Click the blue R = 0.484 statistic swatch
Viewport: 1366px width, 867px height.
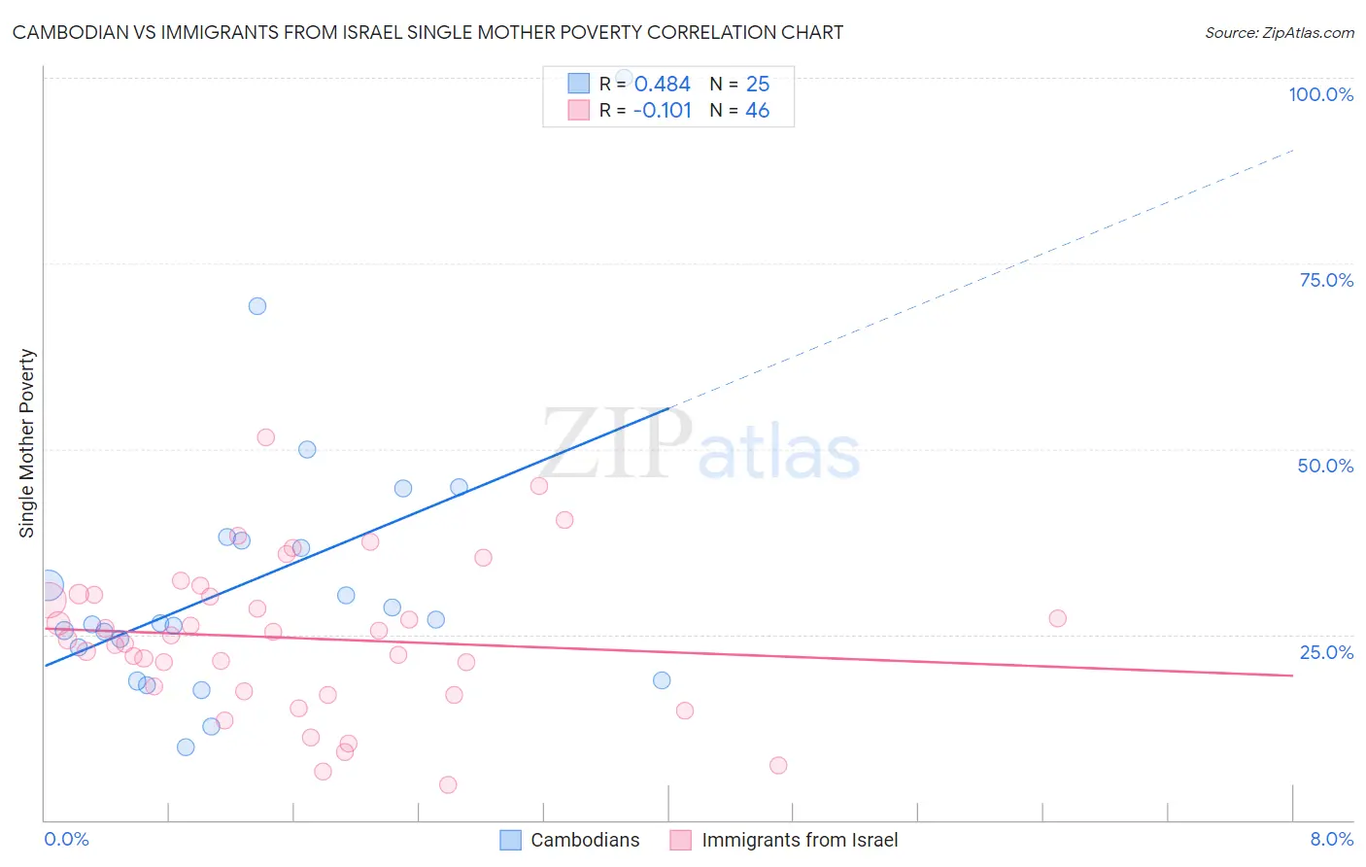[x=579, y=84]
